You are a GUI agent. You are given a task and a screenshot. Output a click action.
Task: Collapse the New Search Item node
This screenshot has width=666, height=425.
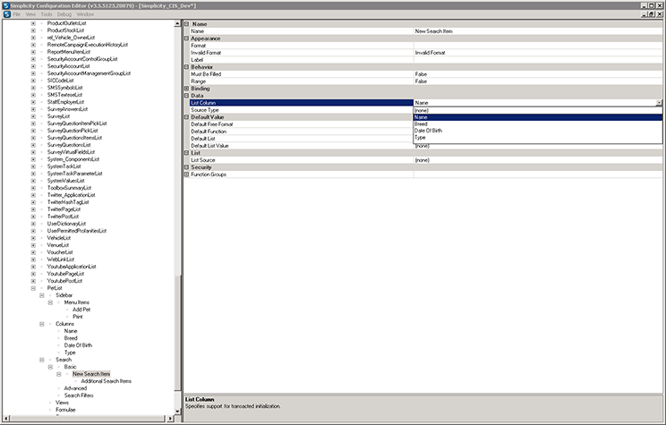(x=58, y=374)
